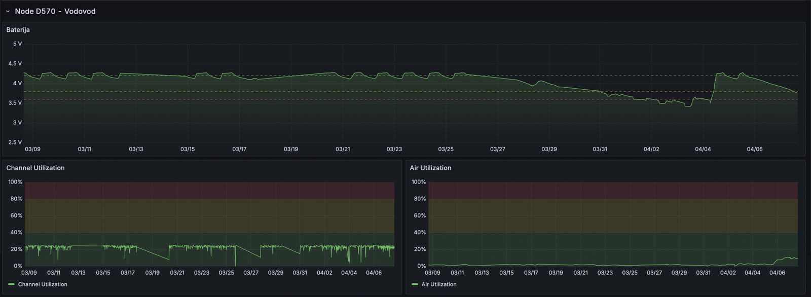Click the yellow threshold band in Air Utilization chart
This screenshot has height=297, width=811.
point(613,215)
